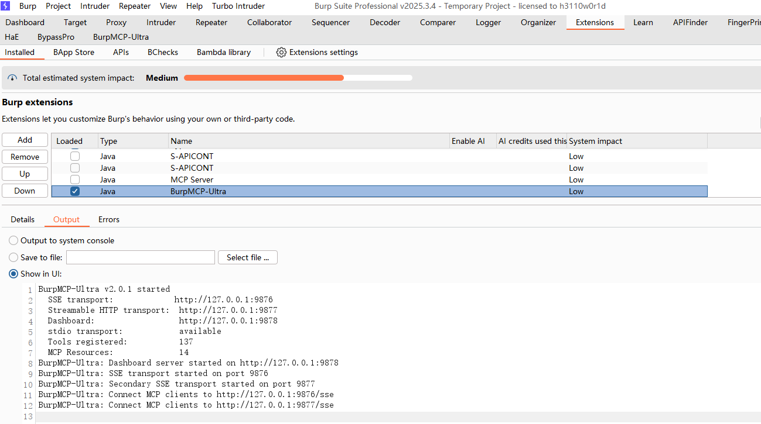The width and height of the screenshot is (761, 424).
Task: Switch to the Organizer tab
Action: click(x=538, y=22)
